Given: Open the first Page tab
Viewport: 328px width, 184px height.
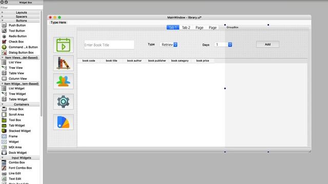Looking at the screenshot, I should pyautogui.click(x=199, y=27).
